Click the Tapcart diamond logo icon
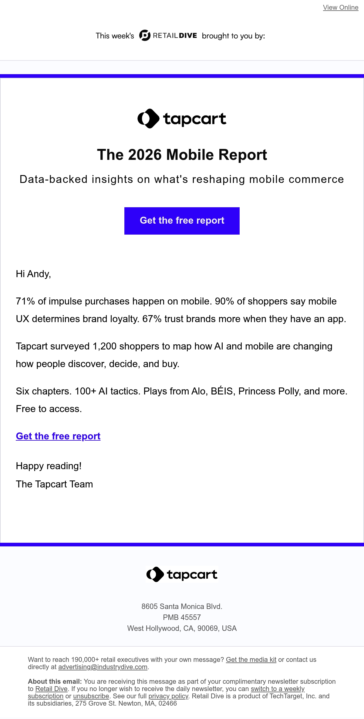364x719 pixels. (x=148, y=119)
